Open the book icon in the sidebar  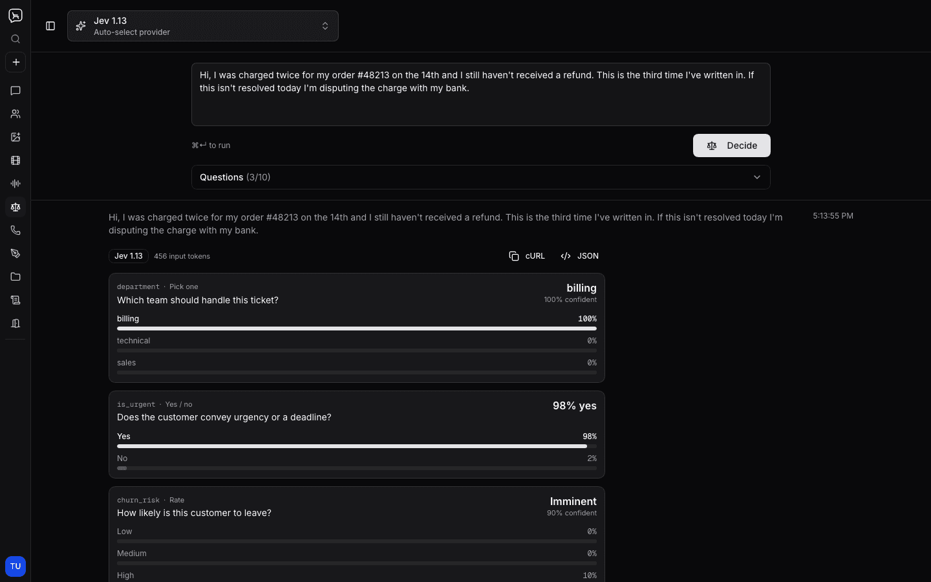click(16, 323)
